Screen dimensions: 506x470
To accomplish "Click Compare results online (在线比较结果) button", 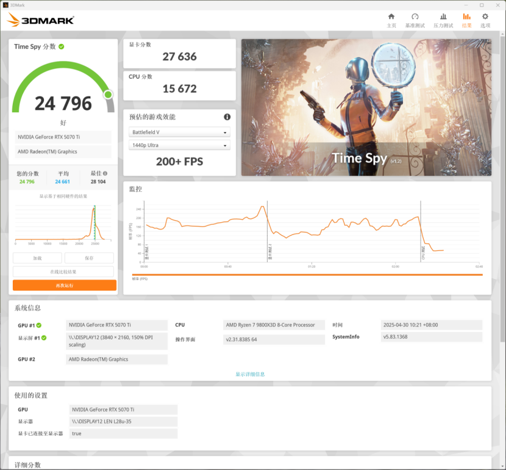I will pos(63,272).
